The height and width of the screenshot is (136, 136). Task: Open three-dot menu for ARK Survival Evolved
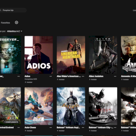(x=19, y=128)
